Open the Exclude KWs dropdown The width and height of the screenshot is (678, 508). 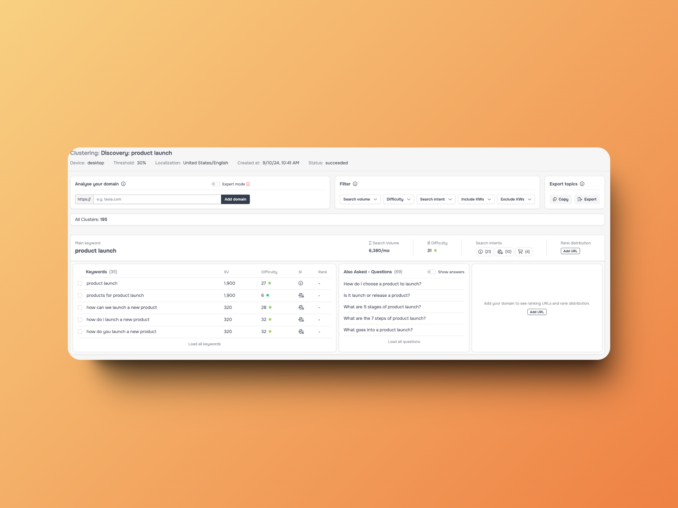click(x=515, y=199)
